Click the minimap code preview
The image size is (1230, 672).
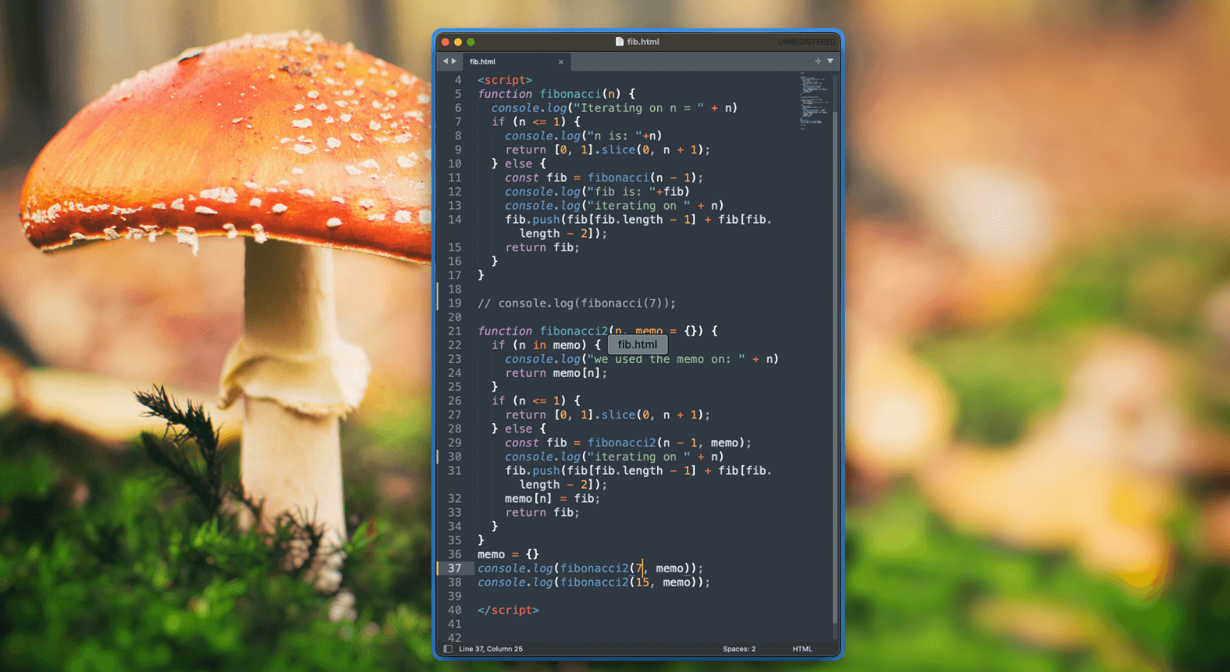(x=813, y=100)
